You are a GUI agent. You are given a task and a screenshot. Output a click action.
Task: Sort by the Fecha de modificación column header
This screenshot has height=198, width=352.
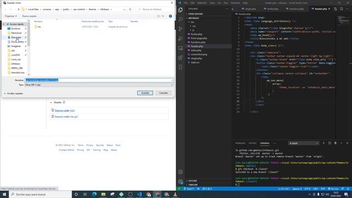point(93,21)
